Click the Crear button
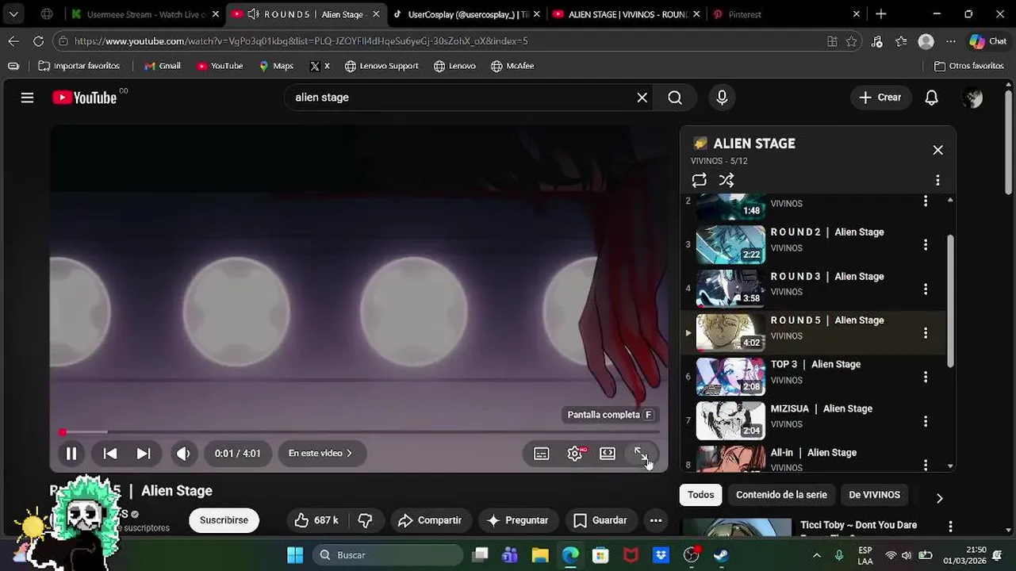The height and width of the screenshot is (571, 1016). 880,98
